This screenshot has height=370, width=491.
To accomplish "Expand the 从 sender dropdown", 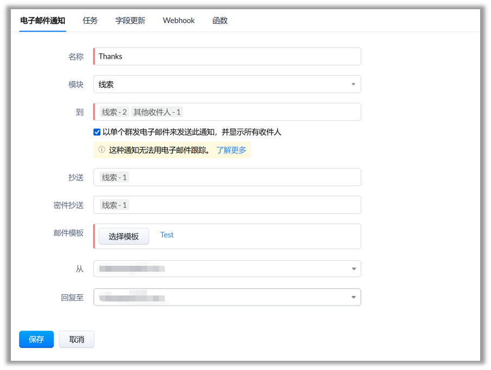I will (227, 269).
